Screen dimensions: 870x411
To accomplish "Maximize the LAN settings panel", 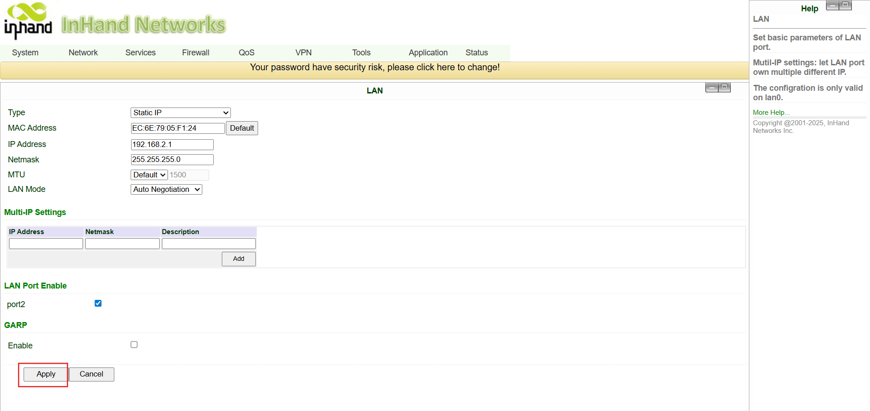I will pos(724,87).
